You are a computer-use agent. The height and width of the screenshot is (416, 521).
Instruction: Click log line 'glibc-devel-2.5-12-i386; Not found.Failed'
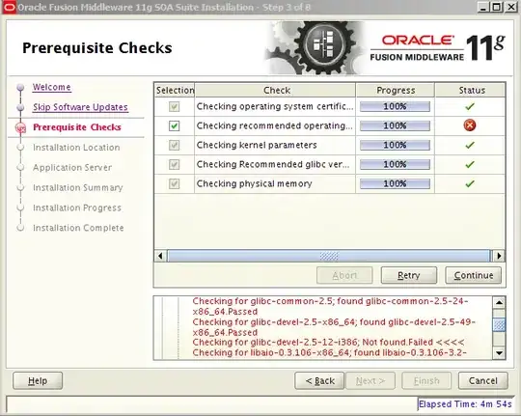(x=328, y=343)
